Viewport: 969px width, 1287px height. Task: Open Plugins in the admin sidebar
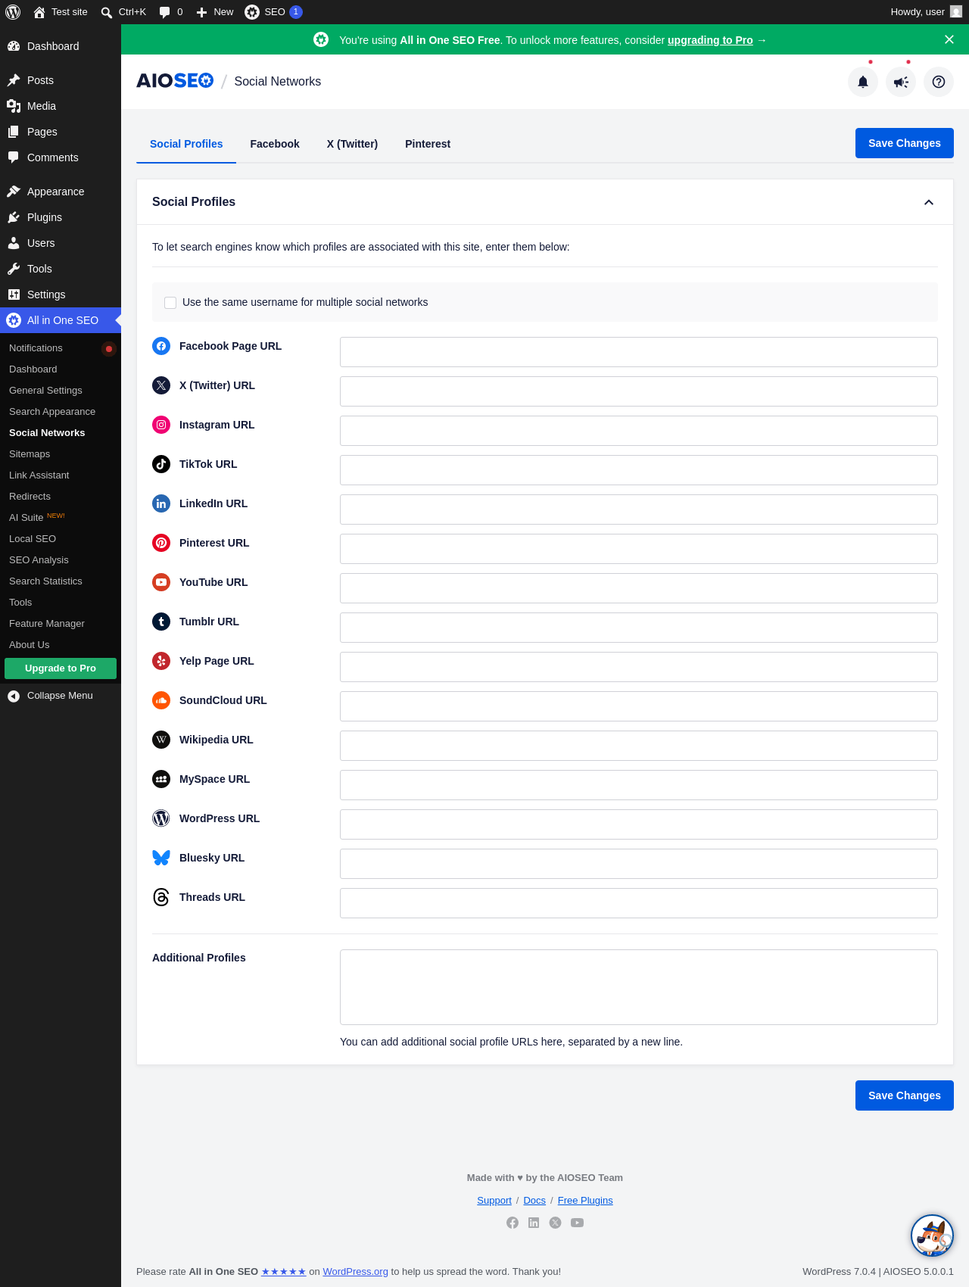click(61, 217)
